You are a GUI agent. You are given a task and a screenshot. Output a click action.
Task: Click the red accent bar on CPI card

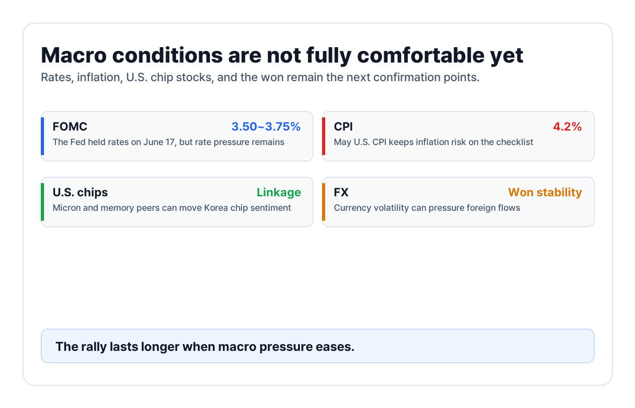click(323, 136)
